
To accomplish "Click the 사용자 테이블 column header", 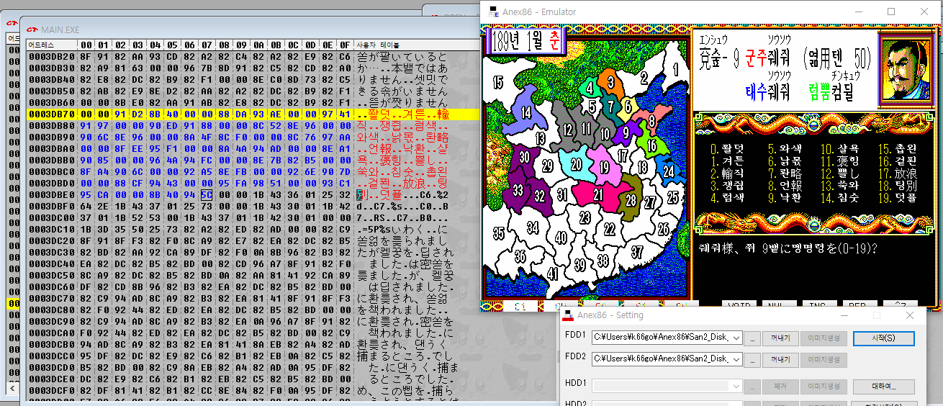I will 379,45.
